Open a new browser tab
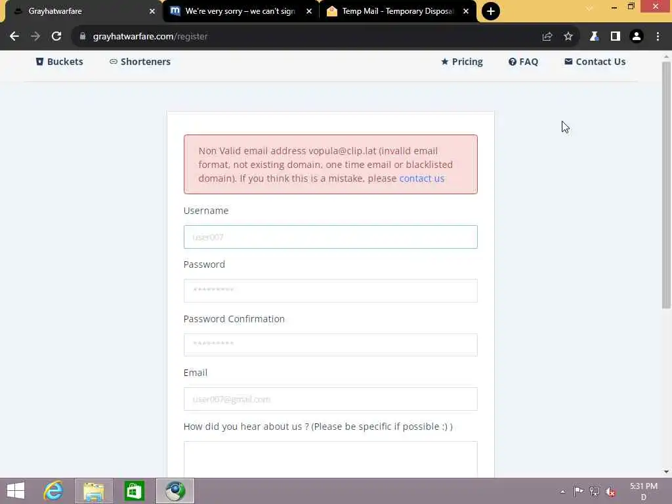This screenshot has height=504, width=672. (x=491, y=11)
